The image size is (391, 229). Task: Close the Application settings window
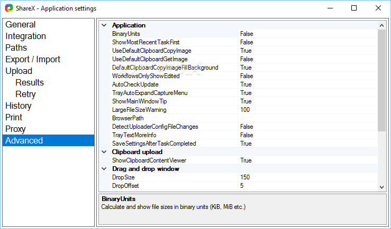coord(378,8)
